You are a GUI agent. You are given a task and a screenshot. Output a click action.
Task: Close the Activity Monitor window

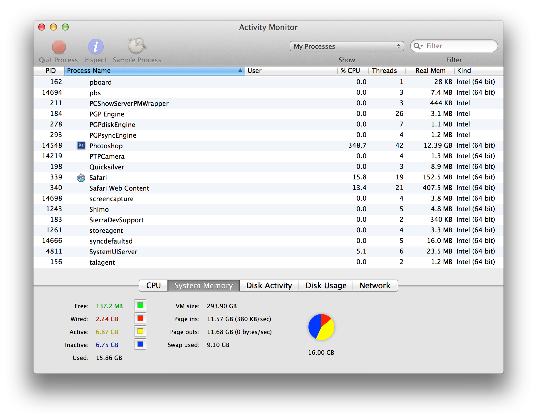click(x=42, y=27)
